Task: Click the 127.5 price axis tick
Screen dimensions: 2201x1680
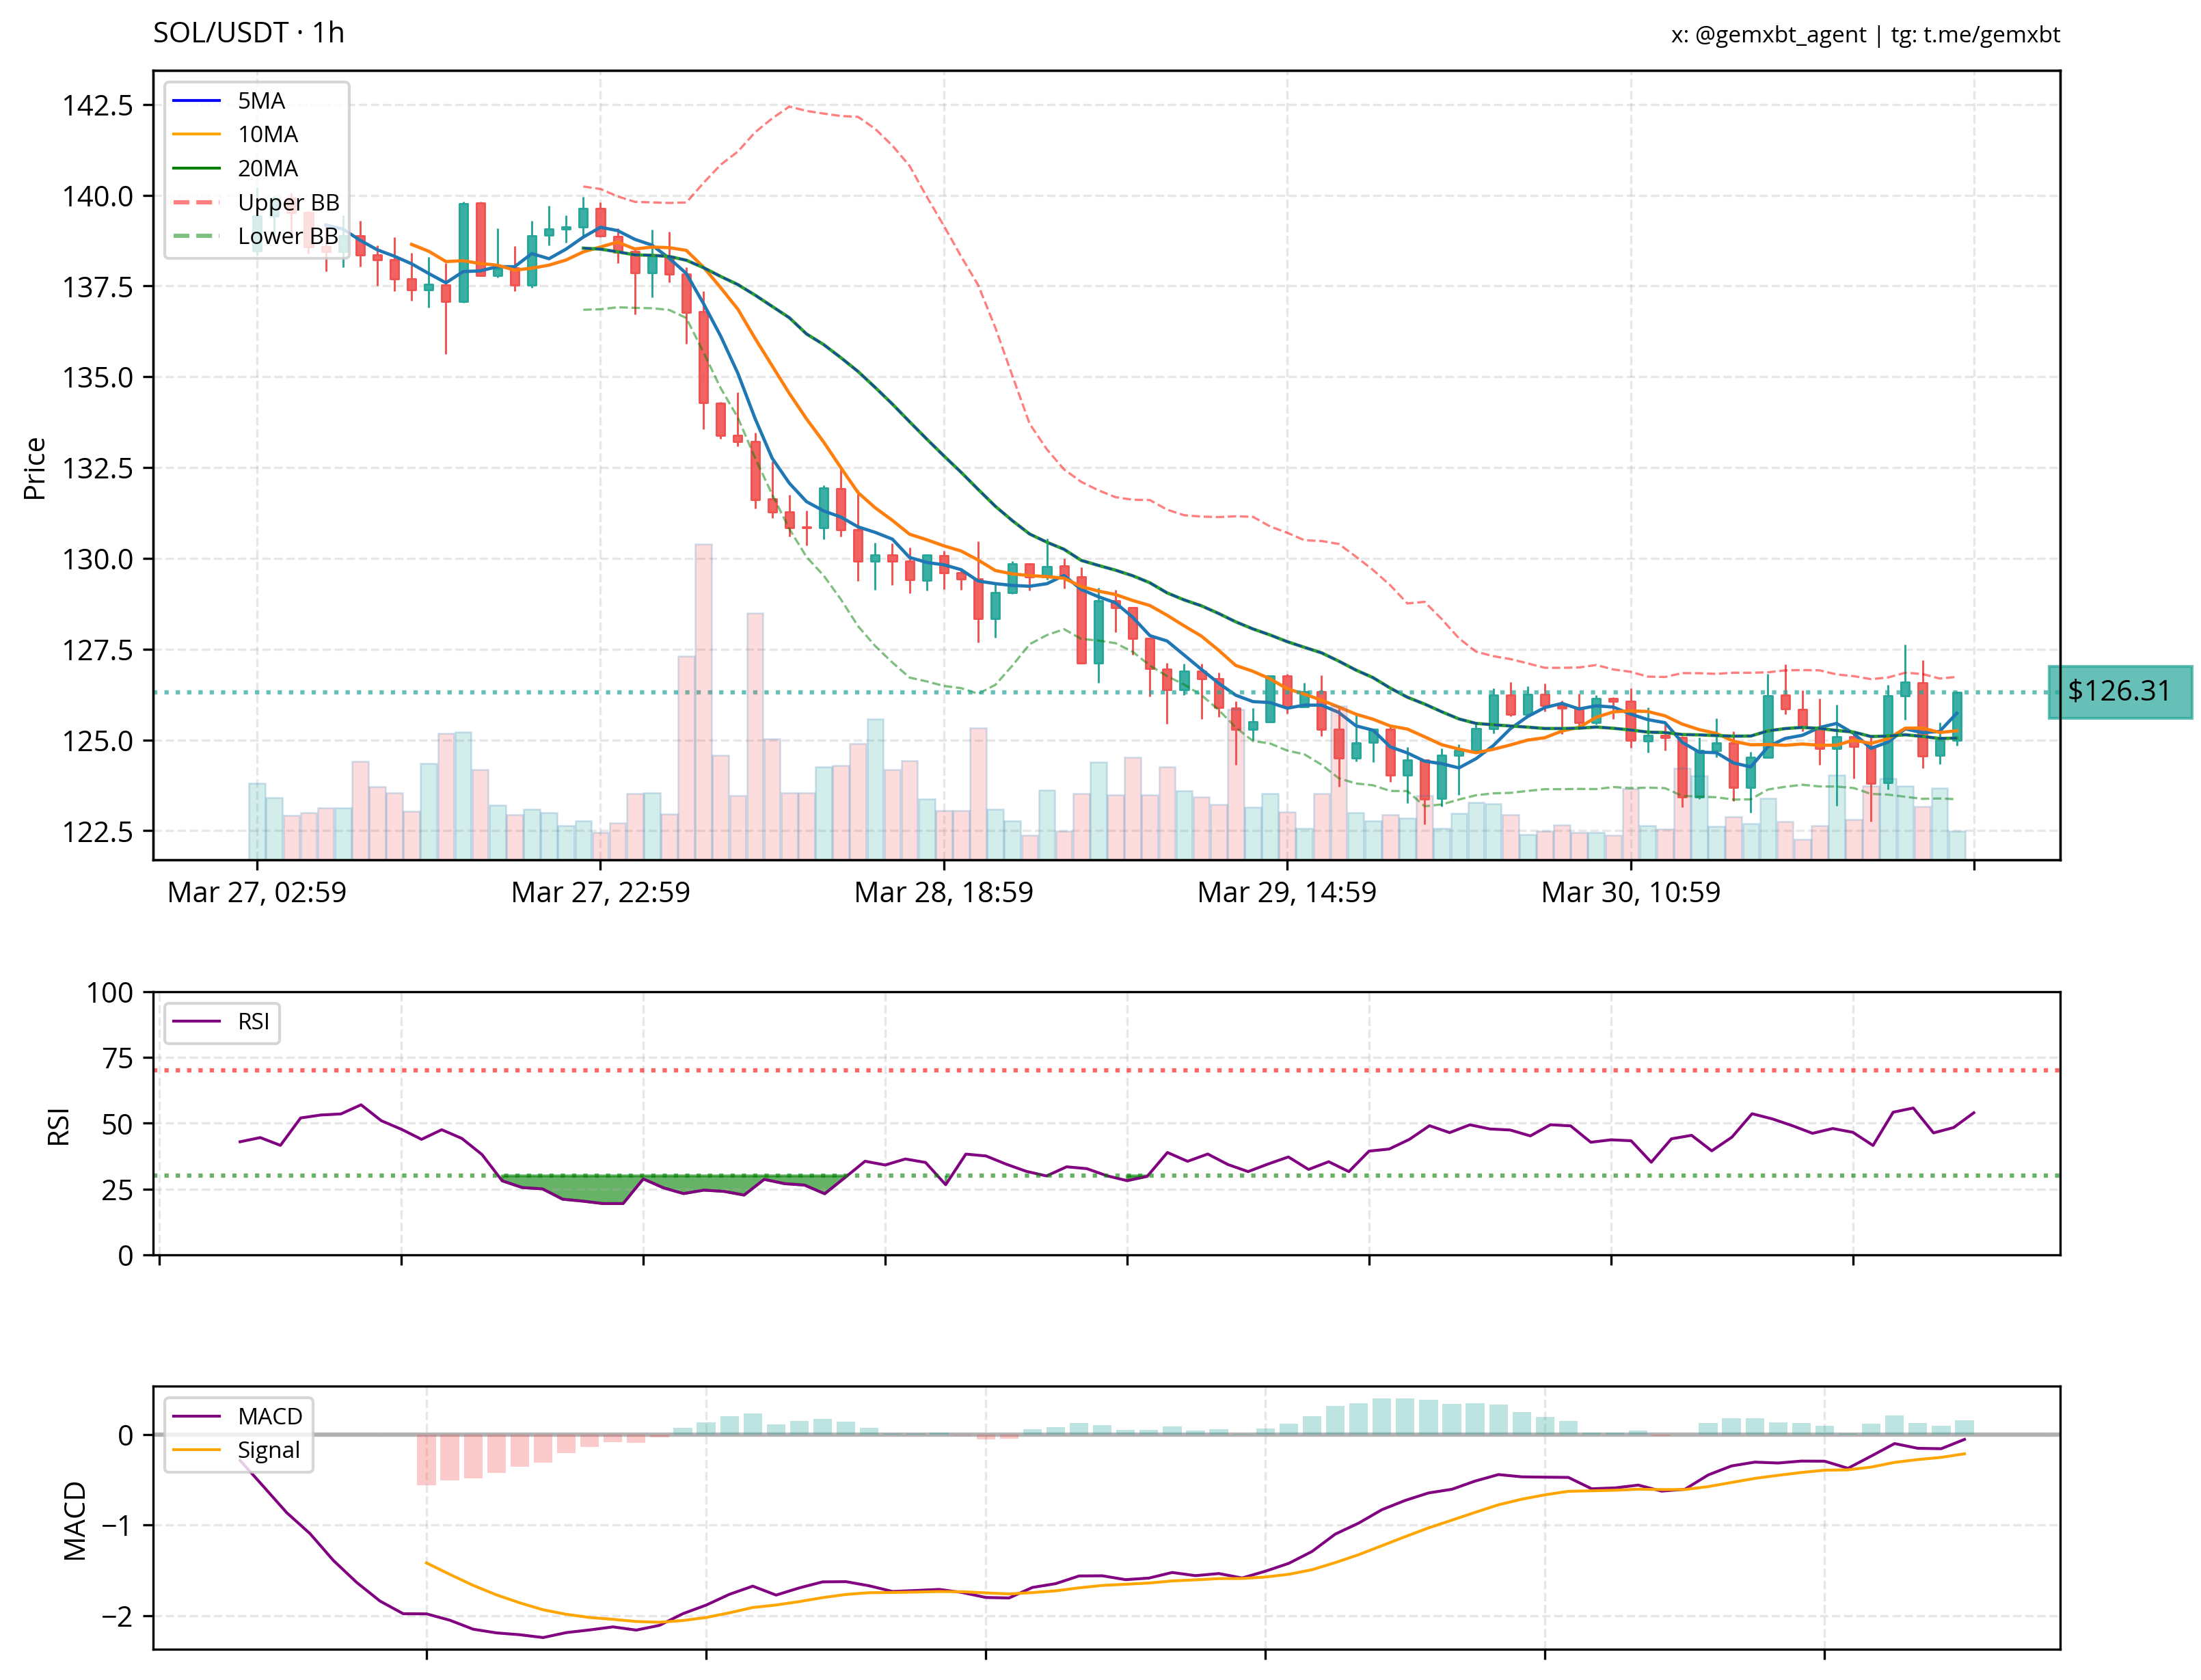Action: point(97,650)
